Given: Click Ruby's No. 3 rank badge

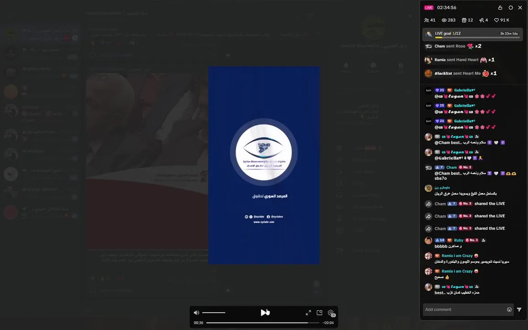Looking at the screenshot, I should pos(472,241).
